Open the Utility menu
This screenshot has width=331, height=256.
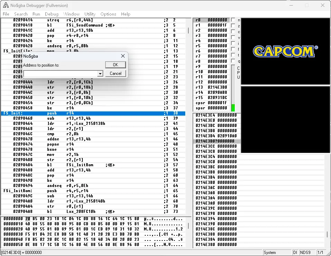[90, 14]
